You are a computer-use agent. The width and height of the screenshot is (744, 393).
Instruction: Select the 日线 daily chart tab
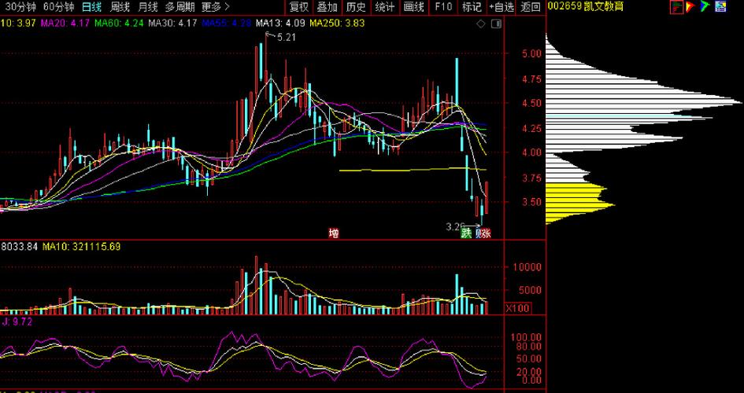92,7
